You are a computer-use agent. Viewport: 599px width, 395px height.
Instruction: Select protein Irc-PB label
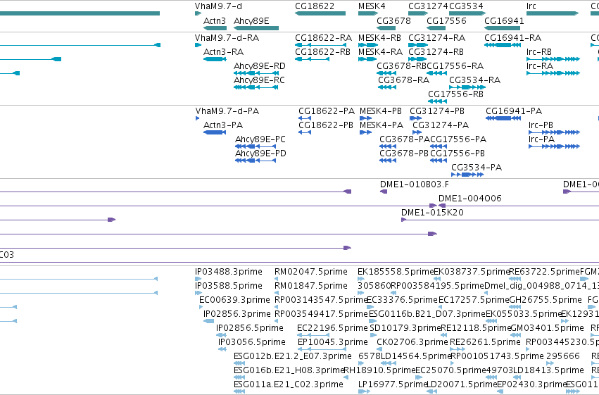tap(541, 125)
